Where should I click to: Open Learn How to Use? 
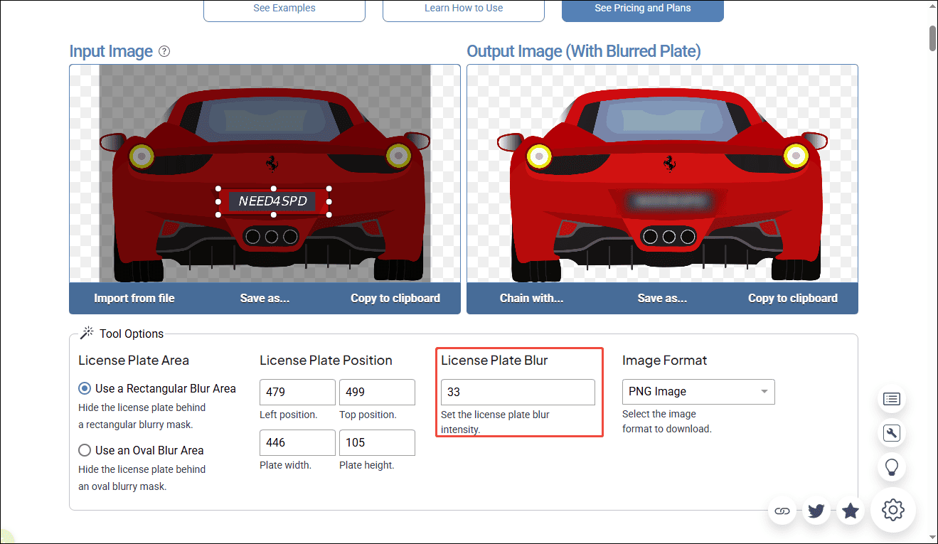click(x=463, y=8)
